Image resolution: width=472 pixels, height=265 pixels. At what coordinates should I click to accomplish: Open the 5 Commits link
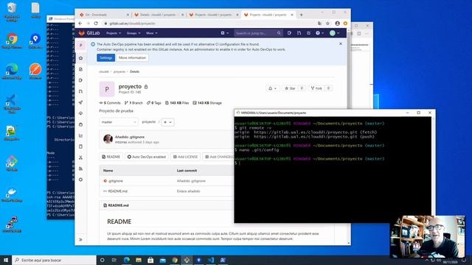110,103
